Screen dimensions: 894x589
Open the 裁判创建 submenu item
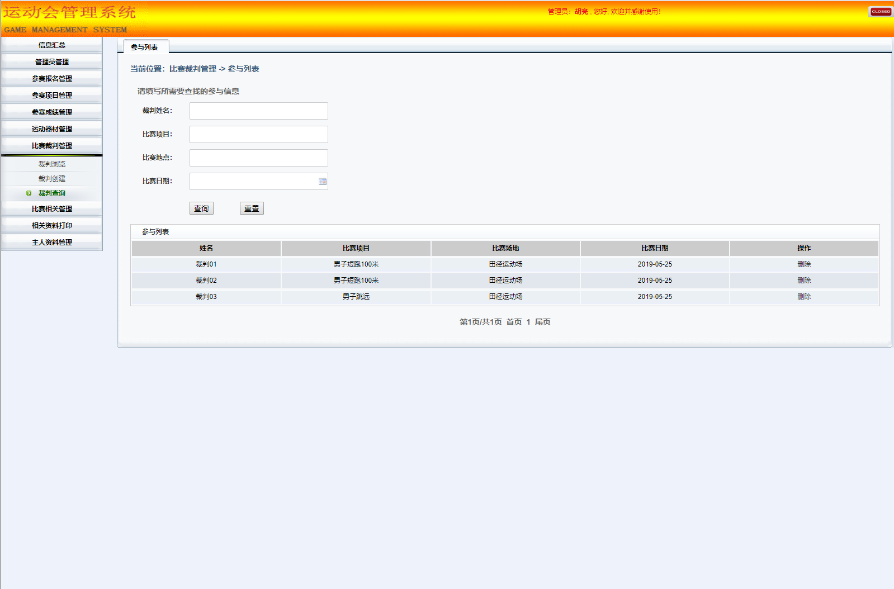pos(52,179)
